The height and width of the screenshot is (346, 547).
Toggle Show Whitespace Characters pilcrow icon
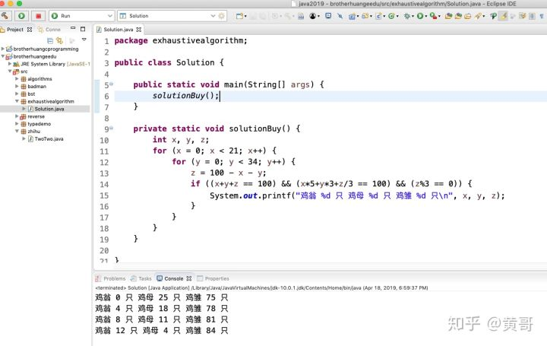[541, 16]
